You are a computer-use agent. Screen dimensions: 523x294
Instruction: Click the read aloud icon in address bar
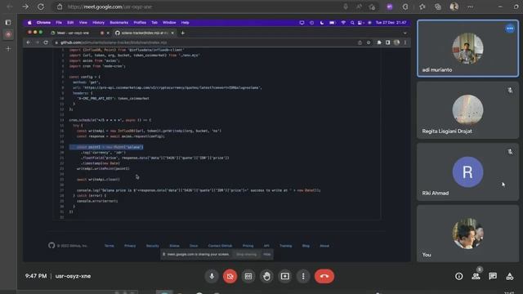click(x=359, y=7)
